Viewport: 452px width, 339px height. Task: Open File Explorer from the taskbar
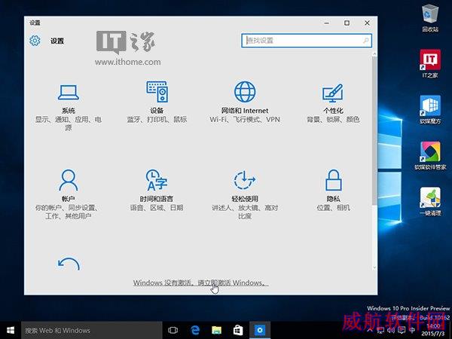coord(216,331)
